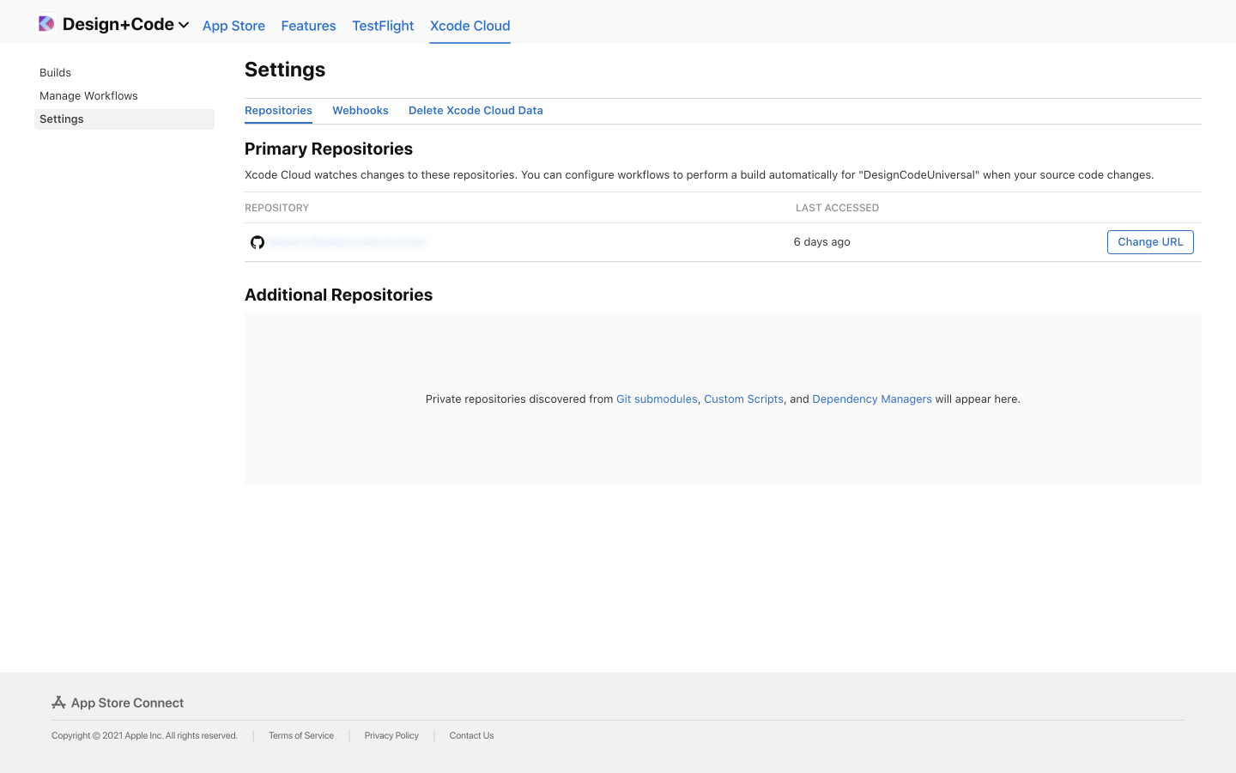Select the Xcode Cloud section
The height and width of the screenshot is (773, 1236).
coord(470,26)
